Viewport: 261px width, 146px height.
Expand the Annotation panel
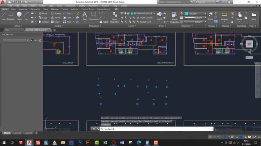pyautogui.click(x=95, y=26)
